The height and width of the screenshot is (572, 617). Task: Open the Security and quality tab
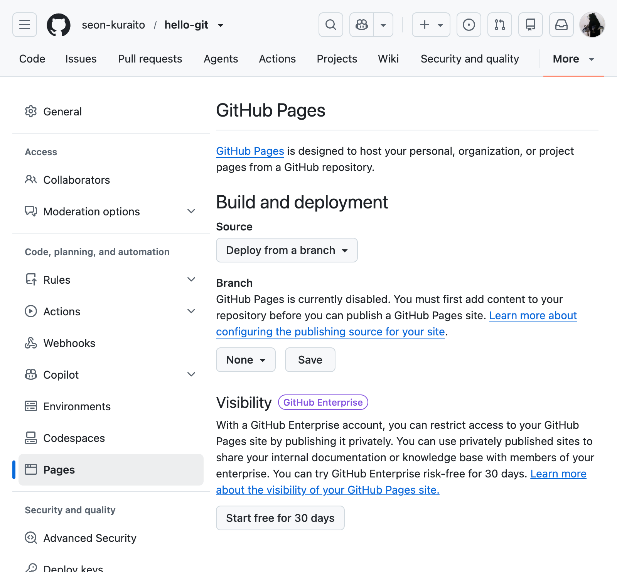pos(470,59)
